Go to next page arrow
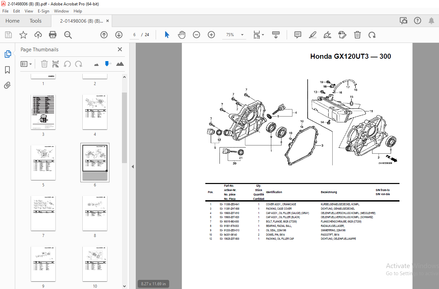This screenshot has height=289, width=439. pos(119,35)
